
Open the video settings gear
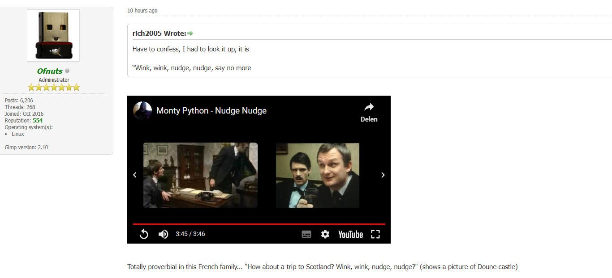325,234
